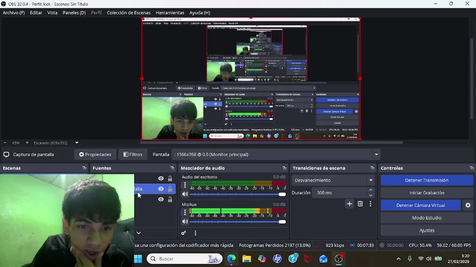The width and height of the screenshot is (476, 267).
Task: Click Iniciar Grabación button
Action: coord(427,193)
